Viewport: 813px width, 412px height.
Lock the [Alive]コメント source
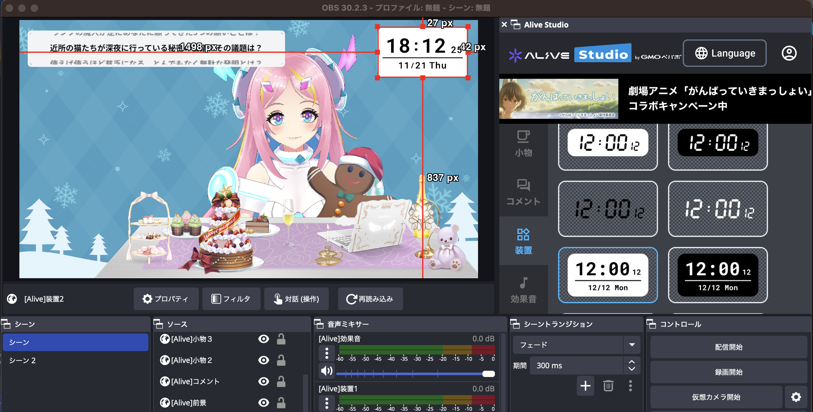click(x=281, y=381)
